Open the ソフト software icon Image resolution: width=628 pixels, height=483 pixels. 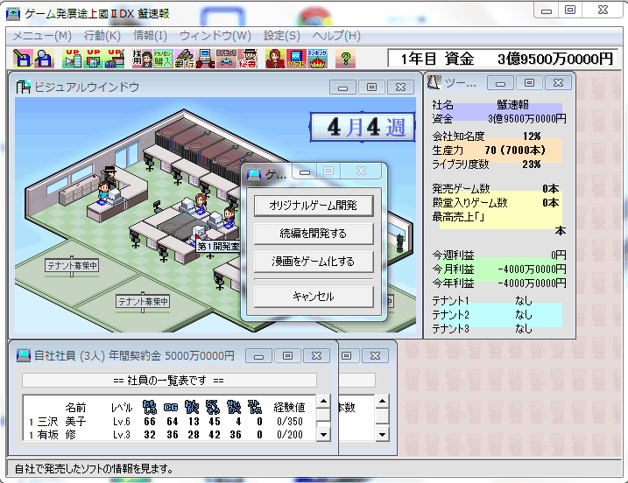pos(296,59)
